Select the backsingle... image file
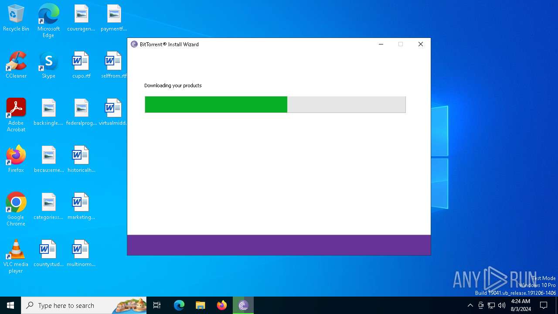Image resolution: width=558 pixels, height=314 pixels. coord(48,113)
